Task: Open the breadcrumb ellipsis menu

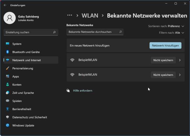Action: pyautogui.click(x=70, y=15)
